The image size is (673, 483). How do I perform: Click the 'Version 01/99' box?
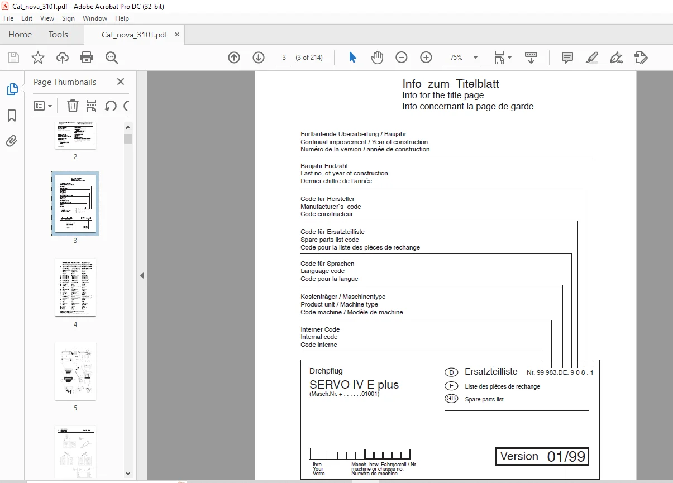542,456
